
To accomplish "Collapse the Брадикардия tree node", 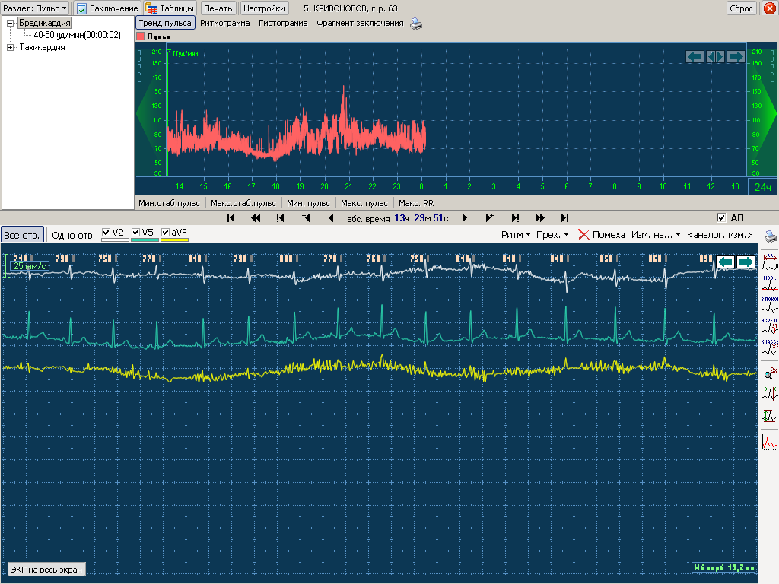I will [10, 23].
